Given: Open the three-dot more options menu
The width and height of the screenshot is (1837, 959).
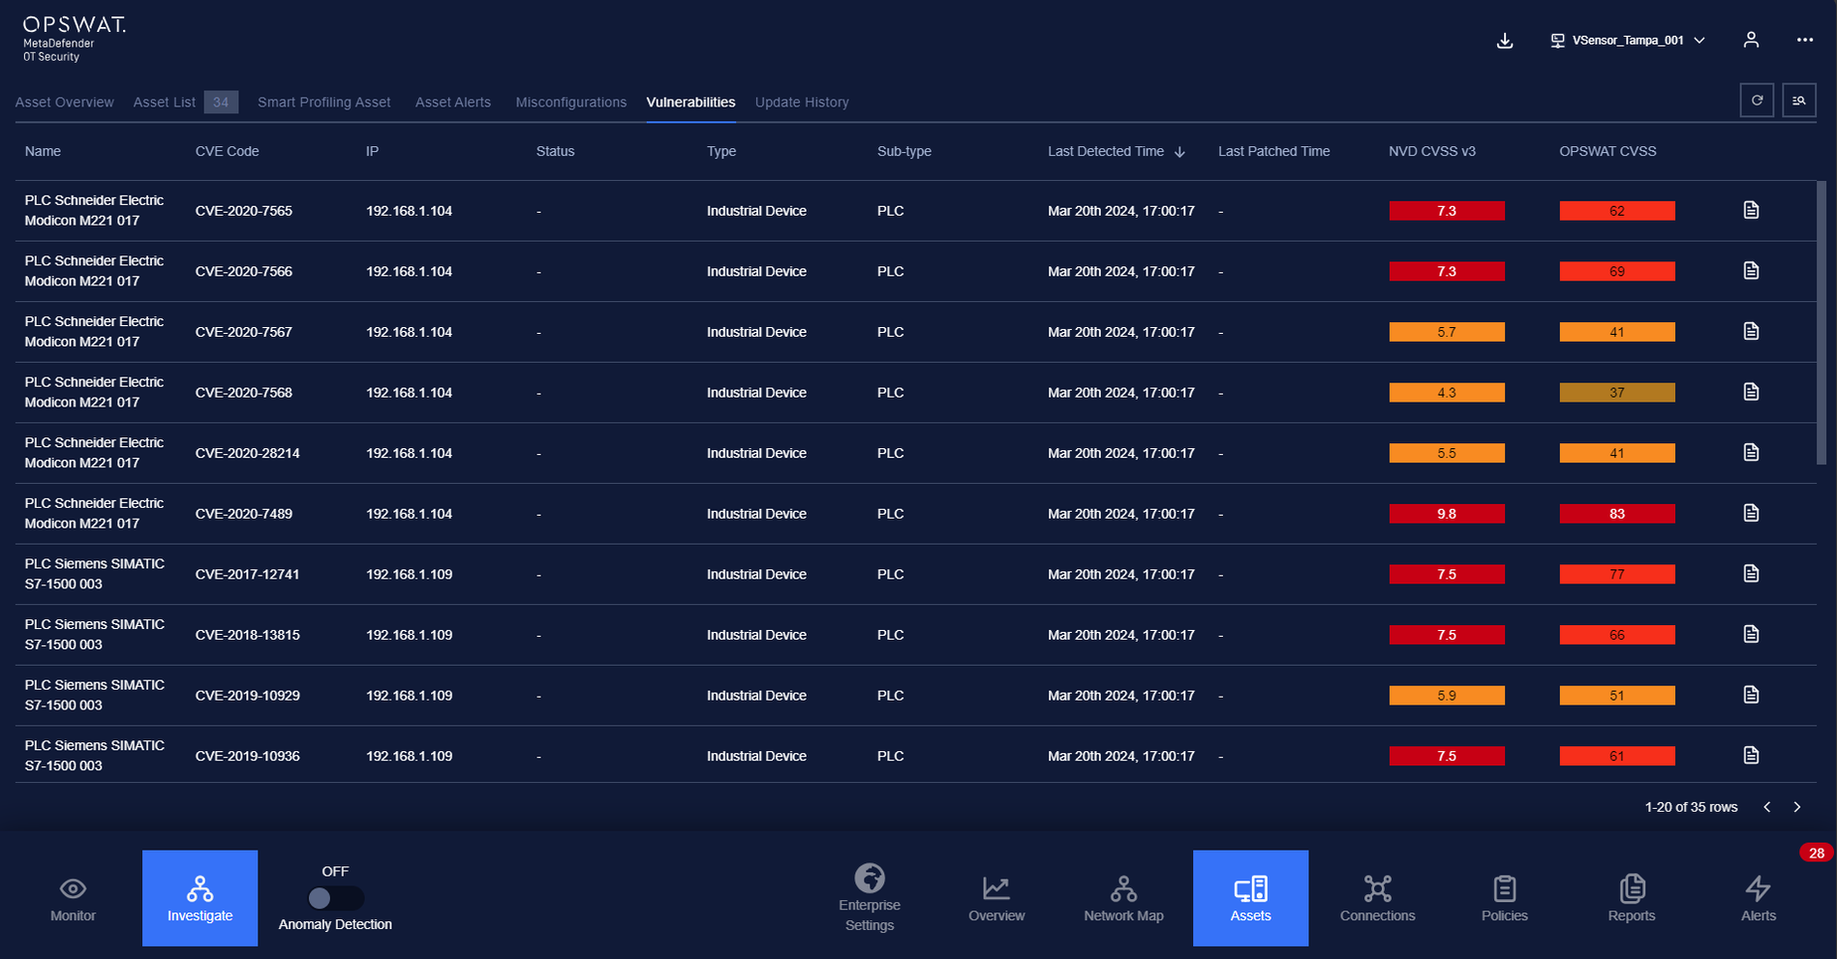Looking at the screenshot, I should (x=1804, y=40).
